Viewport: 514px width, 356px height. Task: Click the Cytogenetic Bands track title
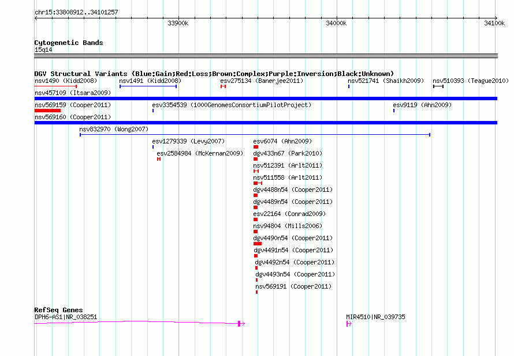point(69,43)
